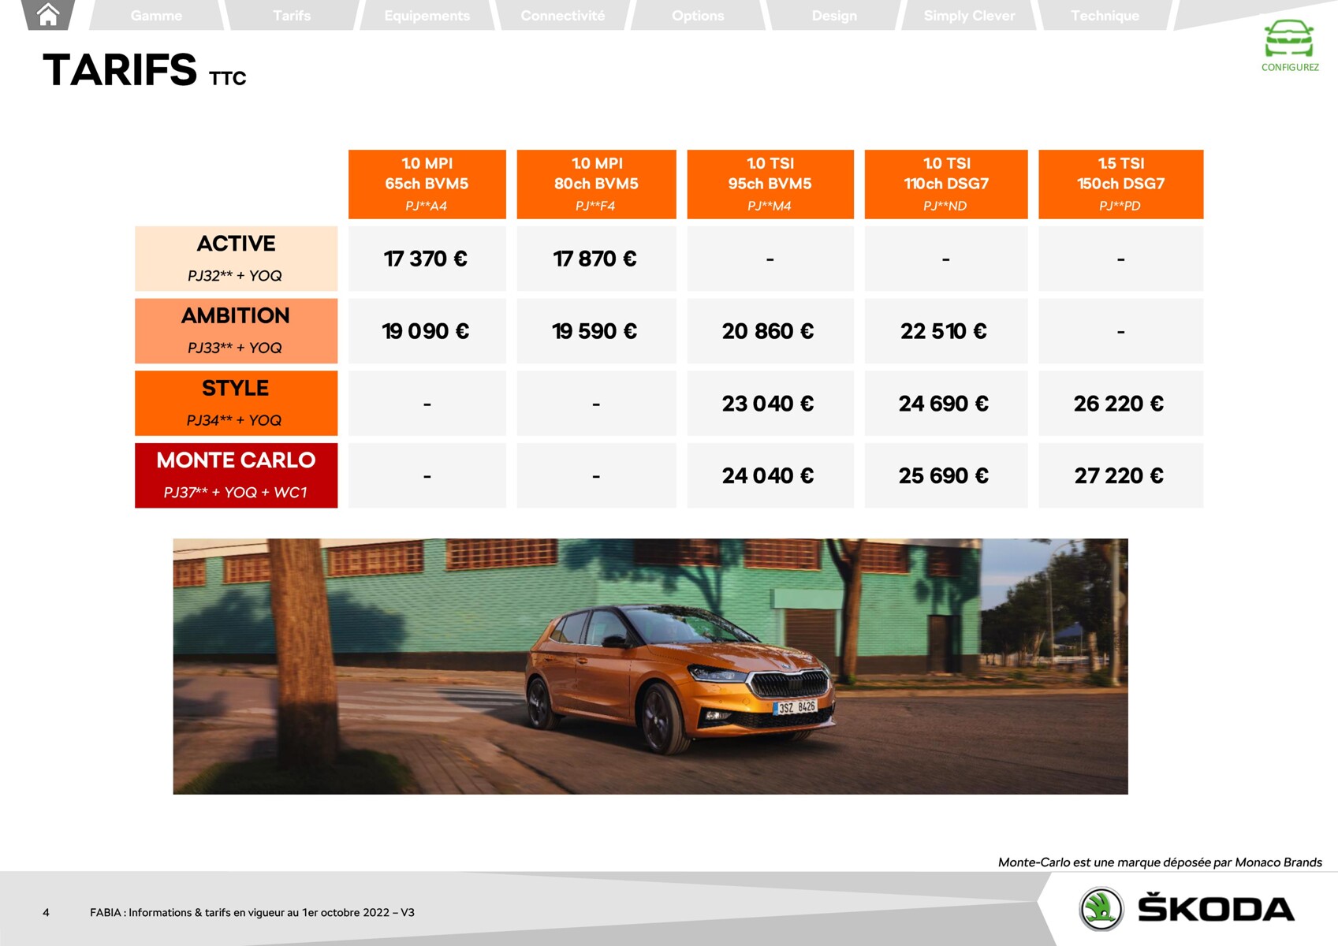Select the 19 590 € price cell
Image resolution: width=1338 pixels, height=946 pixels.
(x=596, y=331)
